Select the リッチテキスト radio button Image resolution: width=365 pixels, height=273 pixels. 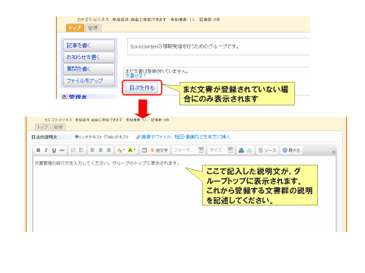coord(76,136)
